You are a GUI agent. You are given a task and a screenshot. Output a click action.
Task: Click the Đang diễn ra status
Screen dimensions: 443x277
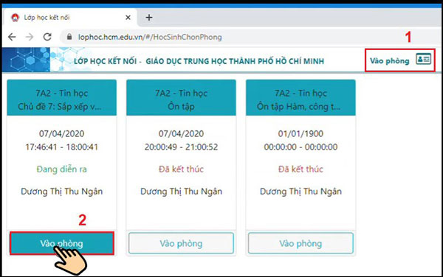coord(61,169)
